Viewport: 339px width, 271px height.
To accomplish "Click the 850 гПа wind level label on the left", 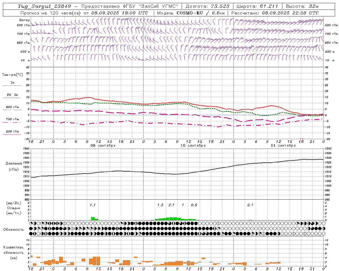I will tap(23, 43).
